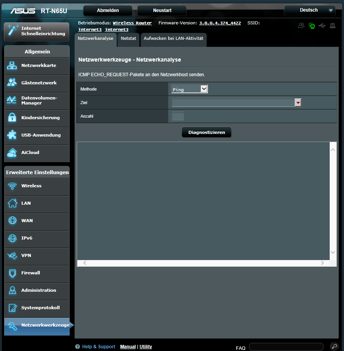Click the USB status icon in header

322,26
